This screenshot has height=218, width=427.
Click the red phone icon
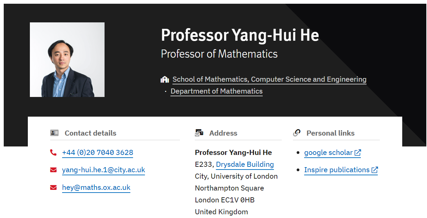click(x=53, y=153)
